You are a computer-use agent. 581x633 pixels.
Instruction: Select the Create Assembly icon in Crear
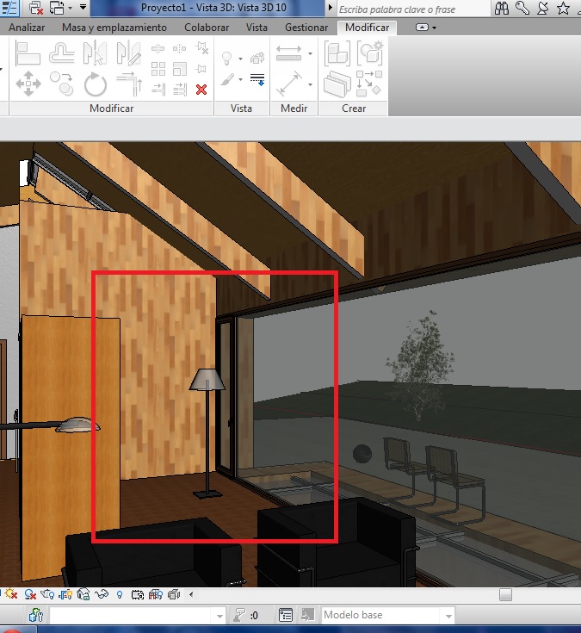pos(336,55)
